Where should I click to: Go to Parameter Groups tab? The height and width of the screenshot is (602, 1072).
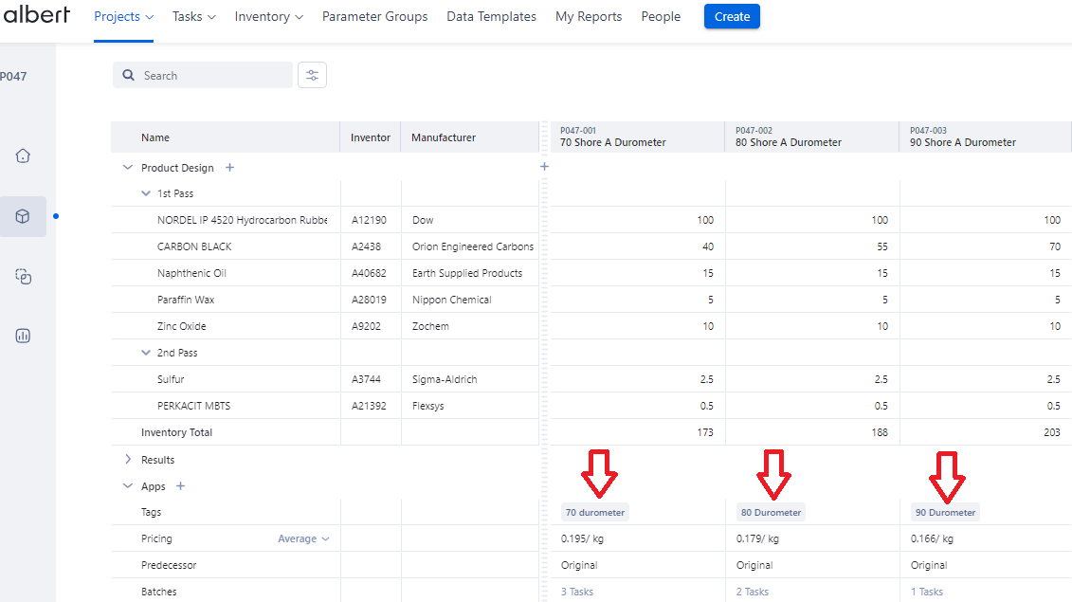(374, 17)
